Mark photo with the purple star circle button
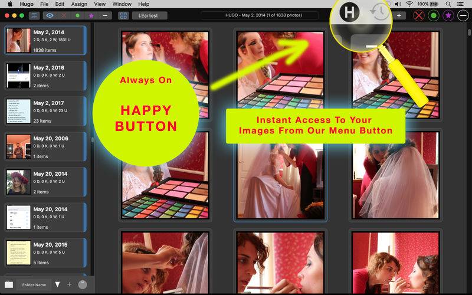The height and width of the screenshot is (295, 472). coord(448,16)
